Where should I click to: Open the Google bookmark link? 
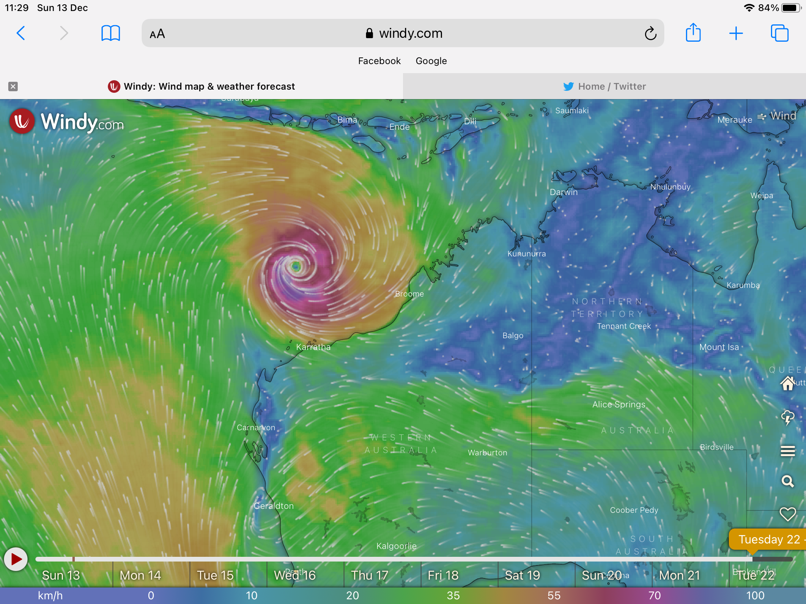[x=431, y=61]
